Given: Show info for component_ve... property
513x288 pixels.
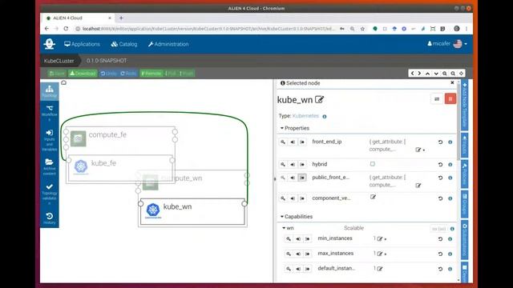Looking at the screenshot, I should (450, 198).
